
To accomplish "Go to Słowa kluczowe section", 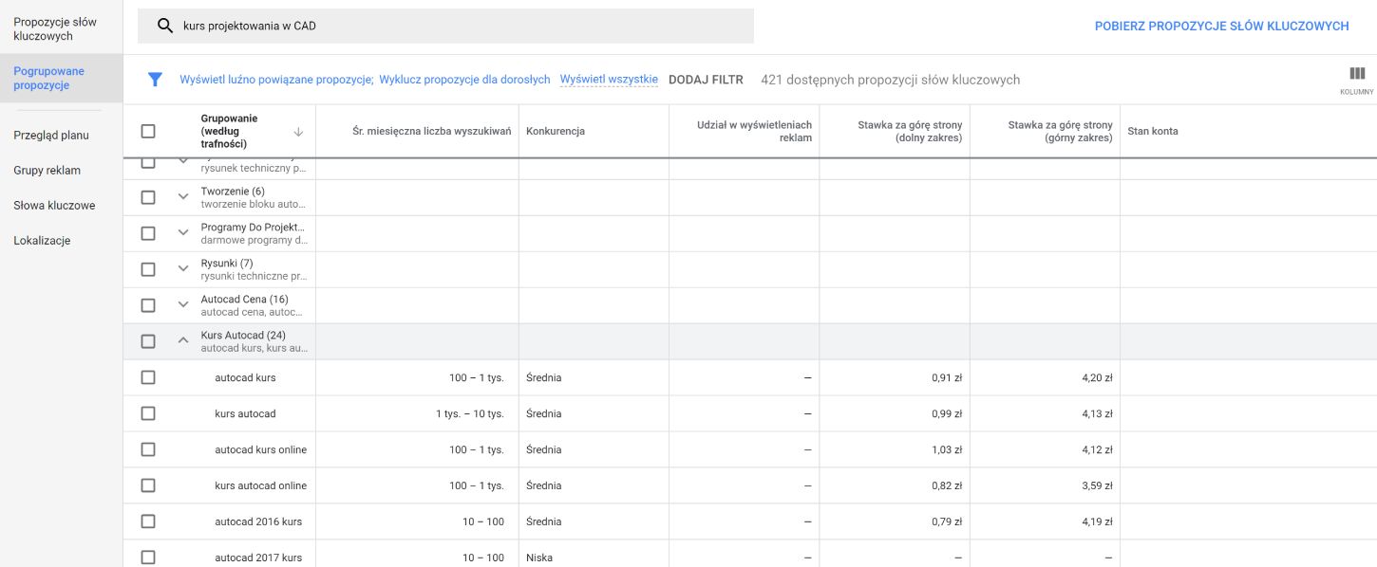I will click(x=54, y=206).
